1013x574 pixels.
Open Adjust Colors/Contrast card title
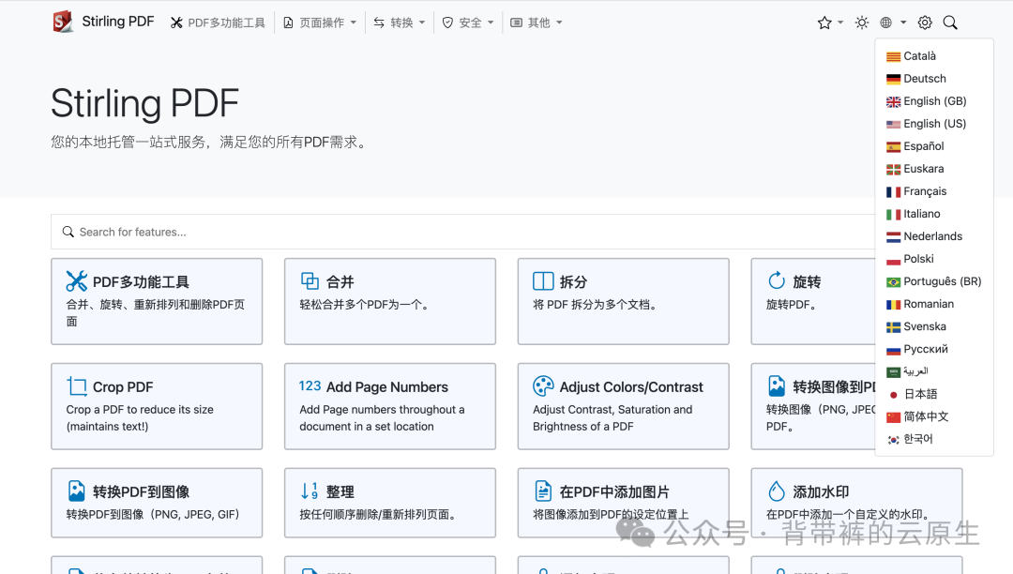[x=631, y=387]
